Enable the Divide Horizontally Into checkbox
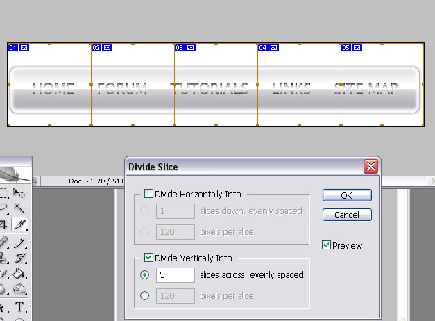Viewport: 435px width, 321px height. 148,195
